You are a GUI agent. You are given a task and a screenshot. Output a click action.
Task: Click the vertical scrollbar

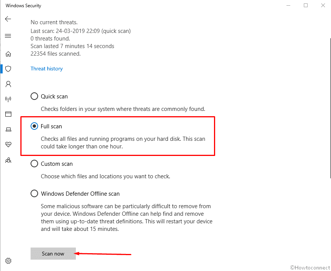tap(330, 108)
